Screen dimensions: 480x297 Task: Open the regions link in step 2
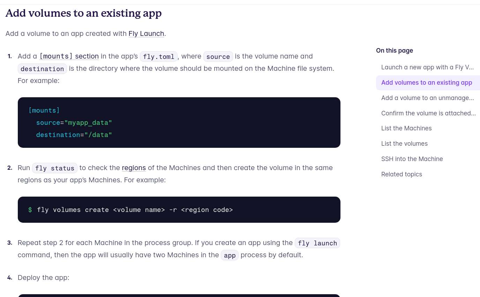134,168
